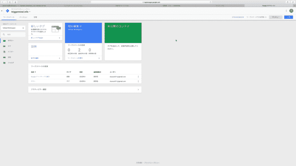The width and height of the screenshot is (296, 166).
Task: Open the サマリー overview sidebar icon
Action: click(4, 41)
